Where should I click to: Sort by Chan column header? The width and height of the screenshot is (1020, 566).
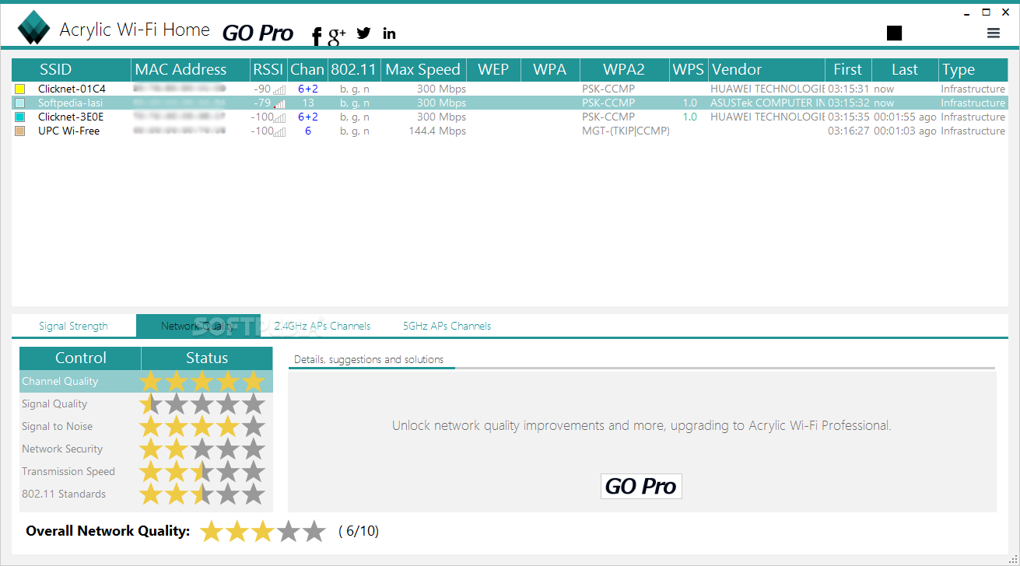click(x=307, y=69)
